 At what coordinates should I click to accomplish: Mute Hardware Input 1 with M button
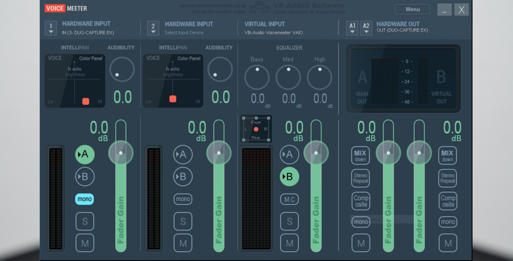coord(85,243)
